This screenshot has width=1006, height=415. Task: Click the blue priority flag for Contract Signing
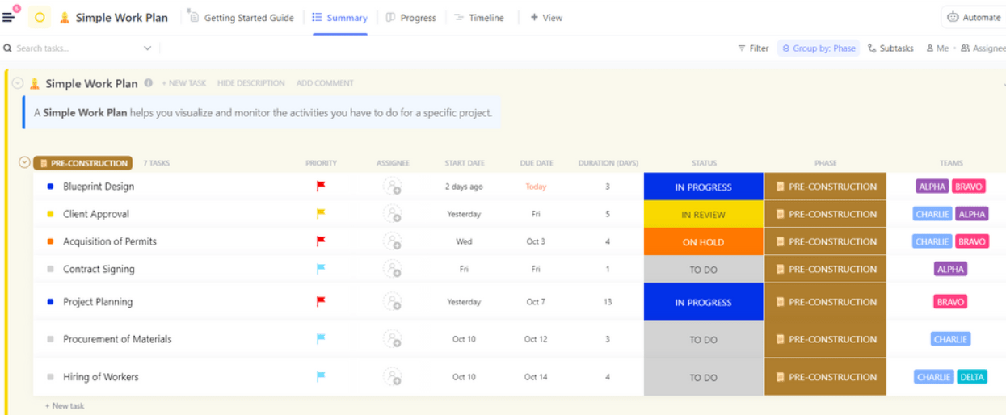coord(321,269)
